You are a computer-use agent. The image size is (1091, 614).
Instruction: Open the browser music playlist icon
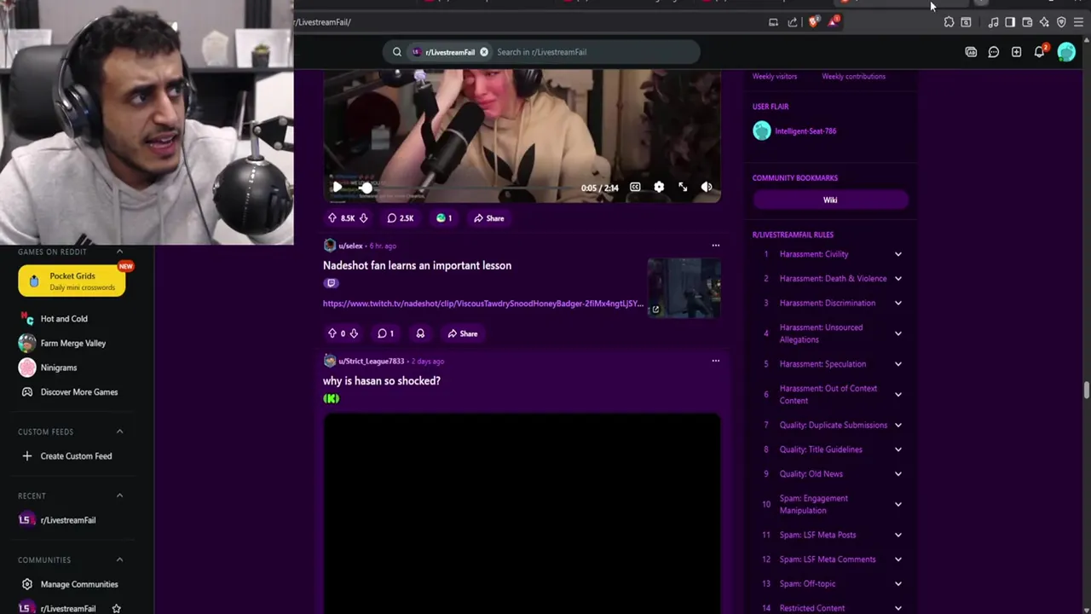(993, 22)
